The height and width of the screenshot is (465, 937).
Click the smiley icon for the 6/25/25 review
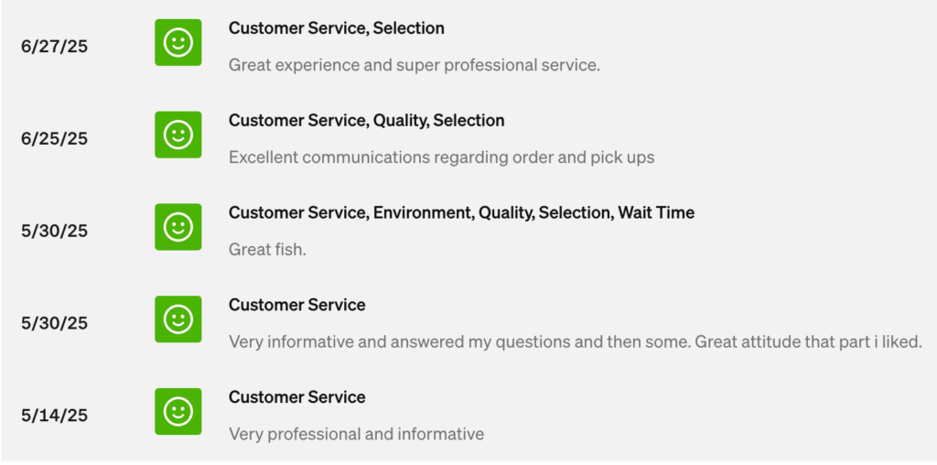pyautogui.click(x=178, y=135)
